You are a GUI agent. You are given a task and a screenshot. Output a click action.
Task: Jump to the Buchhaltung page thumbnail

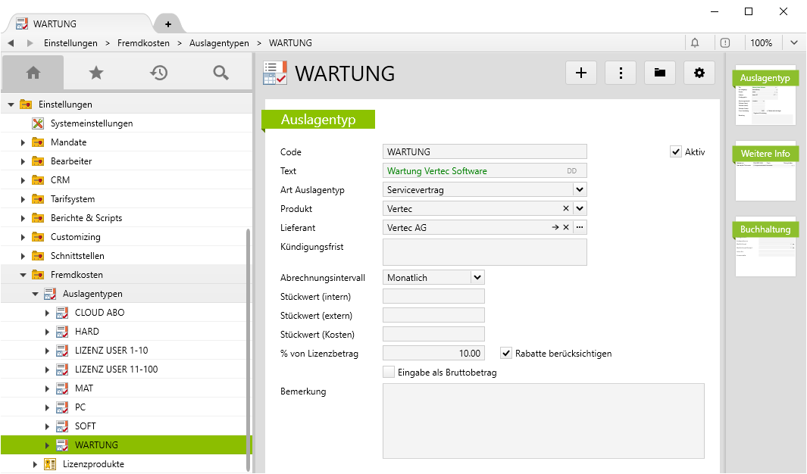coord(765,248)
